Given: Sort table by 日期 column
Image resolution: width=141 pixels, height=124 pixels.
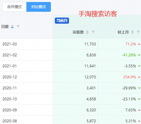Looking at the screenshot, I should (x=12, y=27).
